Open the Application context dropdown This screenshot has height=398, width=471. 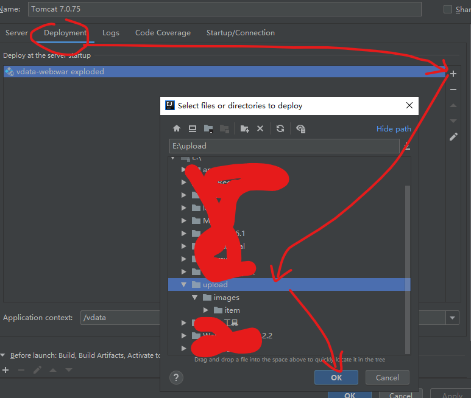coord(452,318)
